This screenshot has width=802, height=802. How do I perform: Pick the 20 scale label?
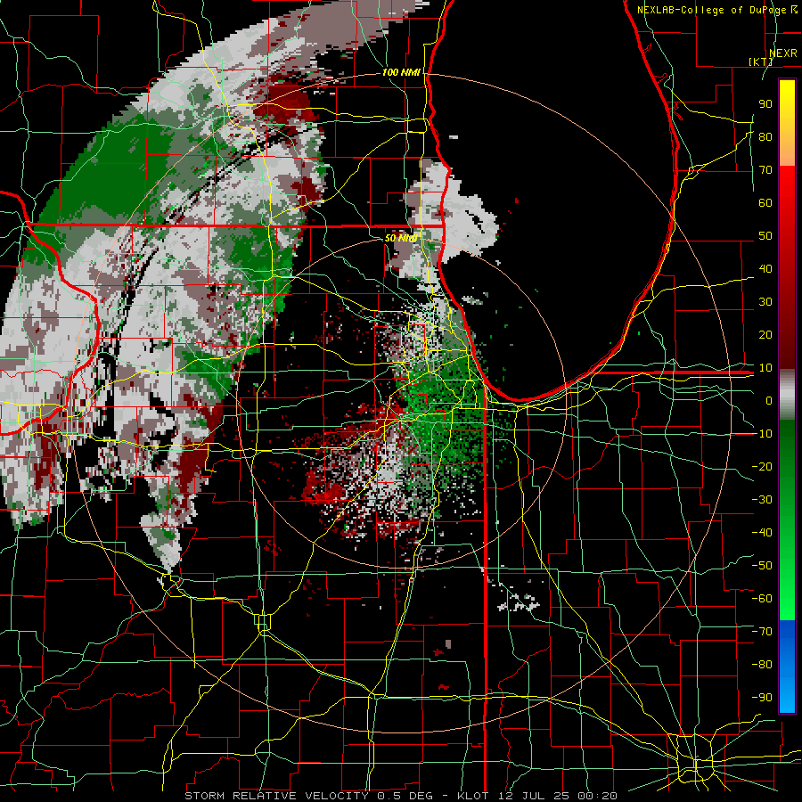[x=765, y=335]
